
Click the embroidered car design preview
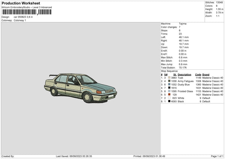pyautogui.click(x=80, y=87)
